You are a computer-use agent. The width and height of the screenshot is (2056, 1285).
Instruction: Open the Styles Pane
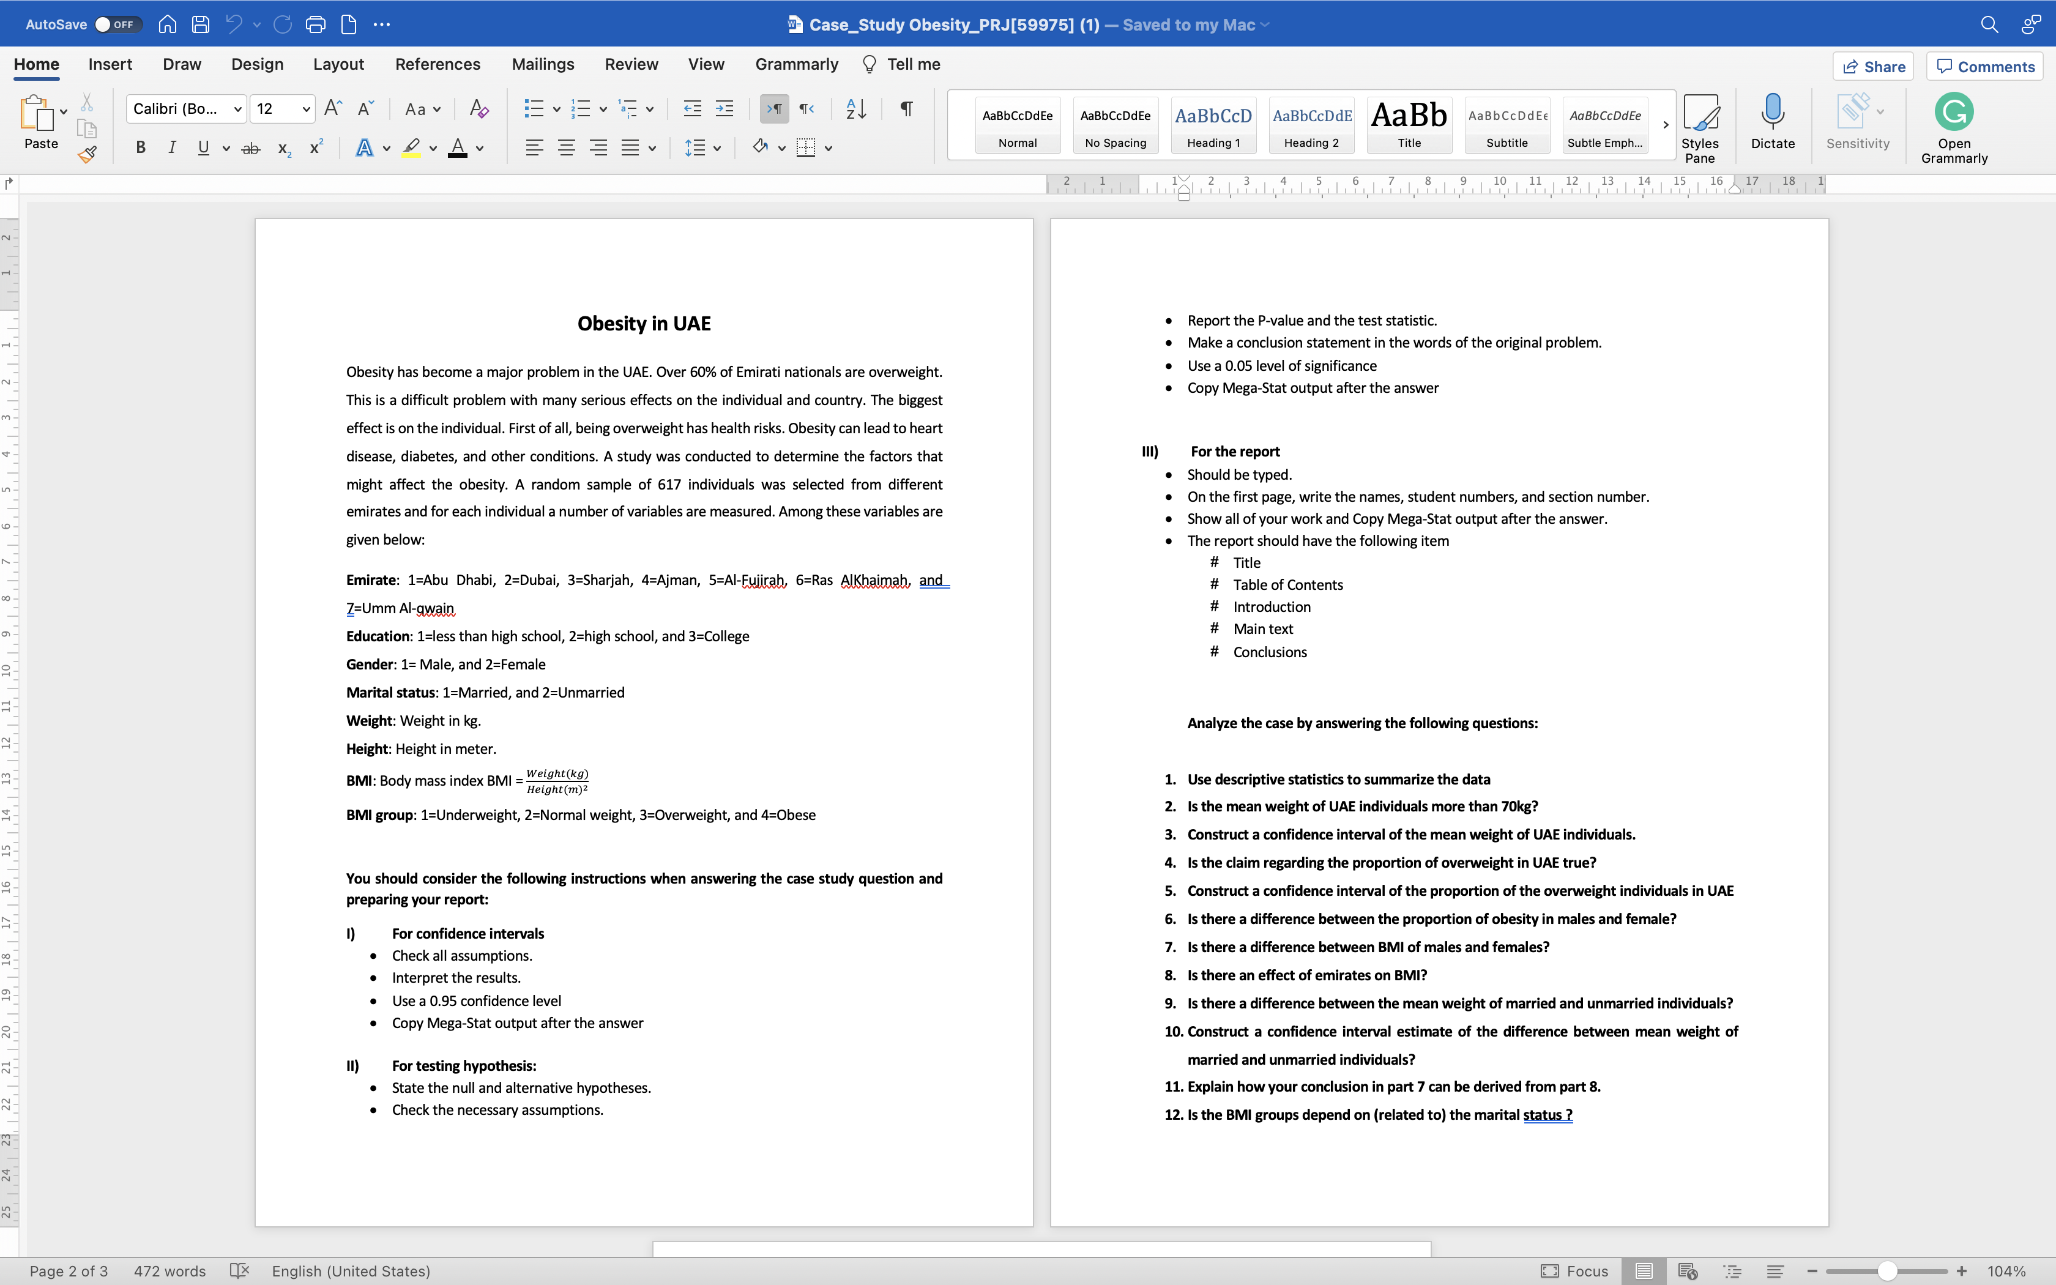[1700, 127]
